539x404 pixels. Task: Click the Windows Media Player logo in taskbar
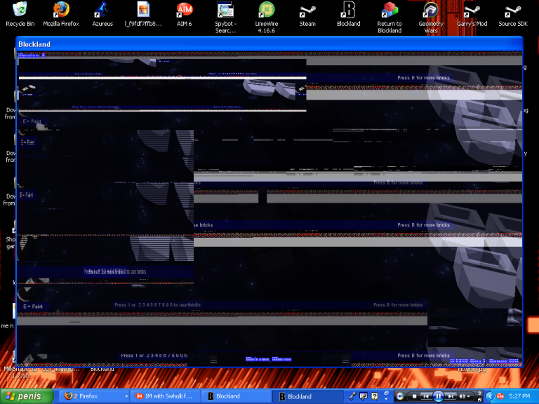[x=400, y=396]
